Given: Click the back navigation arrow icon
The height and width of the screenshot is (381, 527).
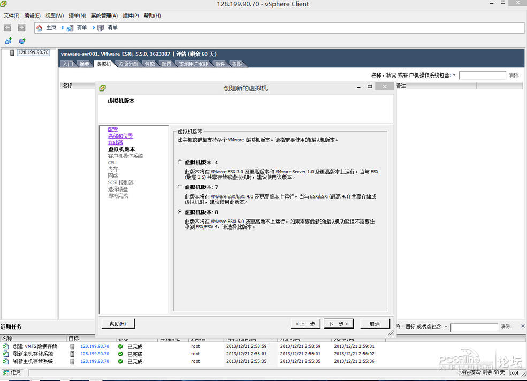Looking at the screenshot, I should [7, 28].
